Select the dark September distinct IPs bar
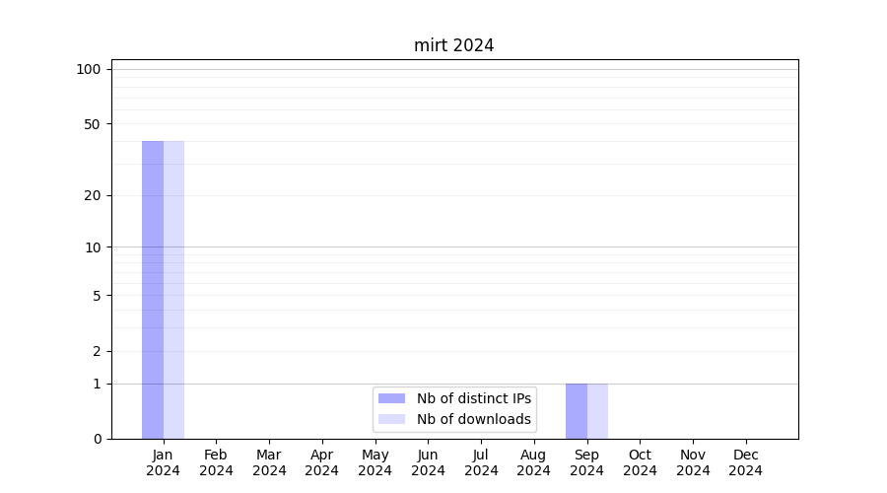This screenshot has width=887, height=493. point(577,411)
